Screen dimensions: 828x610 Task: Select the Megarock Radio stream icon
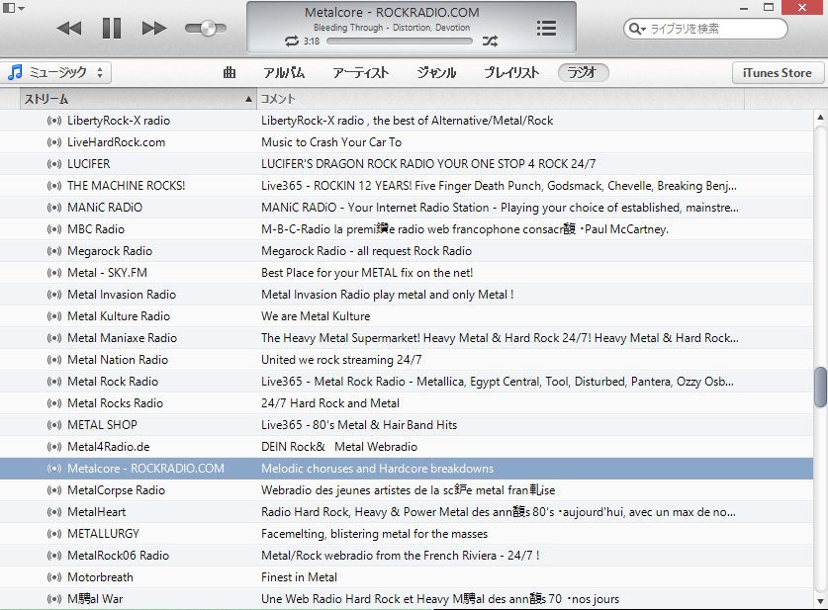click(x=54, y=251)
